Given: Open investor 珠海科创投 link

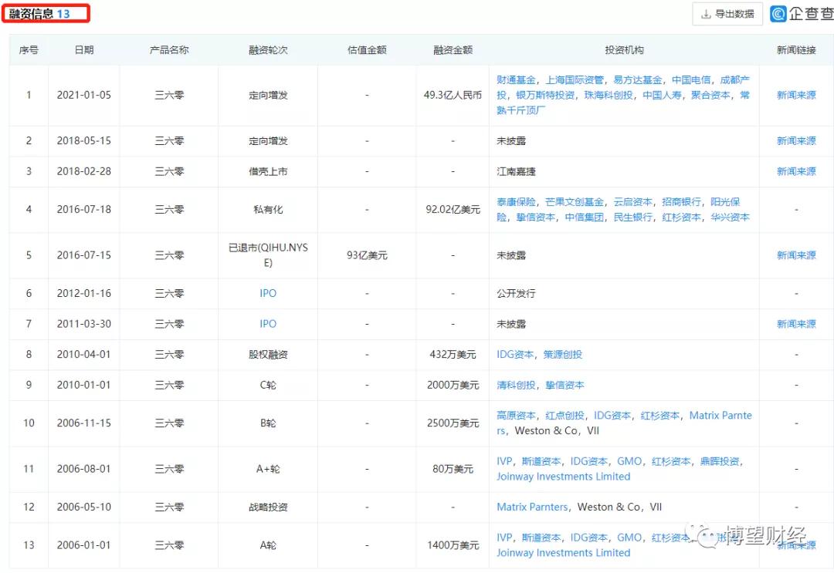Looking at the screenshot, I should click(x=609, y=95).
